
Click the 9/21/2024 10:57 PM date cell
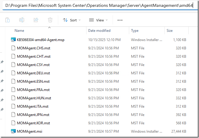(x=103, y=131)
